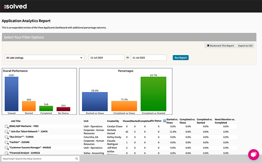Click the Created By column header

113,121
